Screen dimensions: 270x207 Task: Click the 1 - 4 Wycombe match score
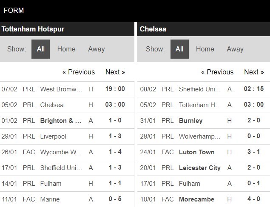coord(115,152)
